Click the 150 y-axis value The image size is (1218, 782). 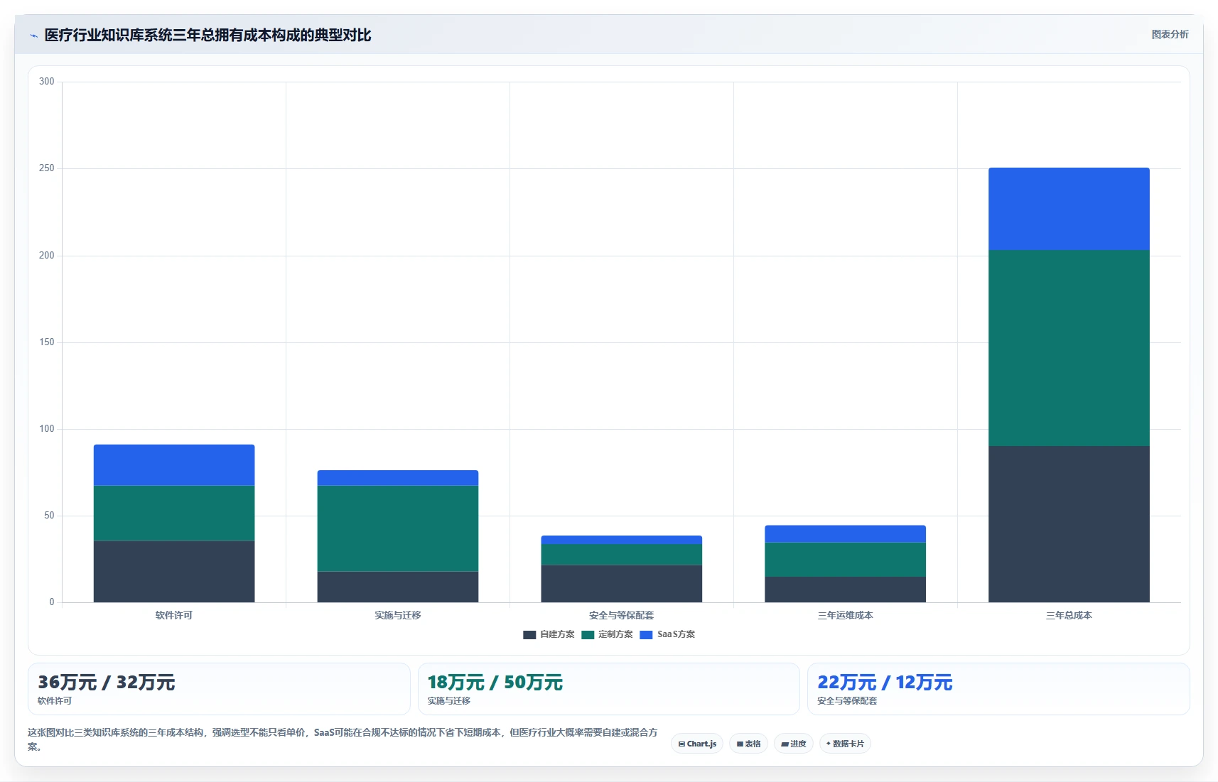pyautogui.click(x=47, y=342)
